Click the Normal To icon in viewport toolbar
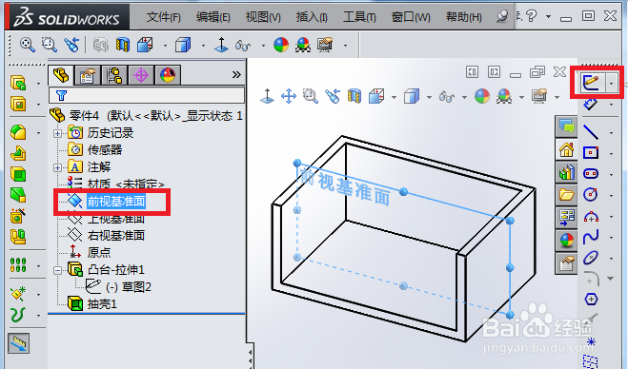This screenshot has width=628, height=369. (267, 96)
